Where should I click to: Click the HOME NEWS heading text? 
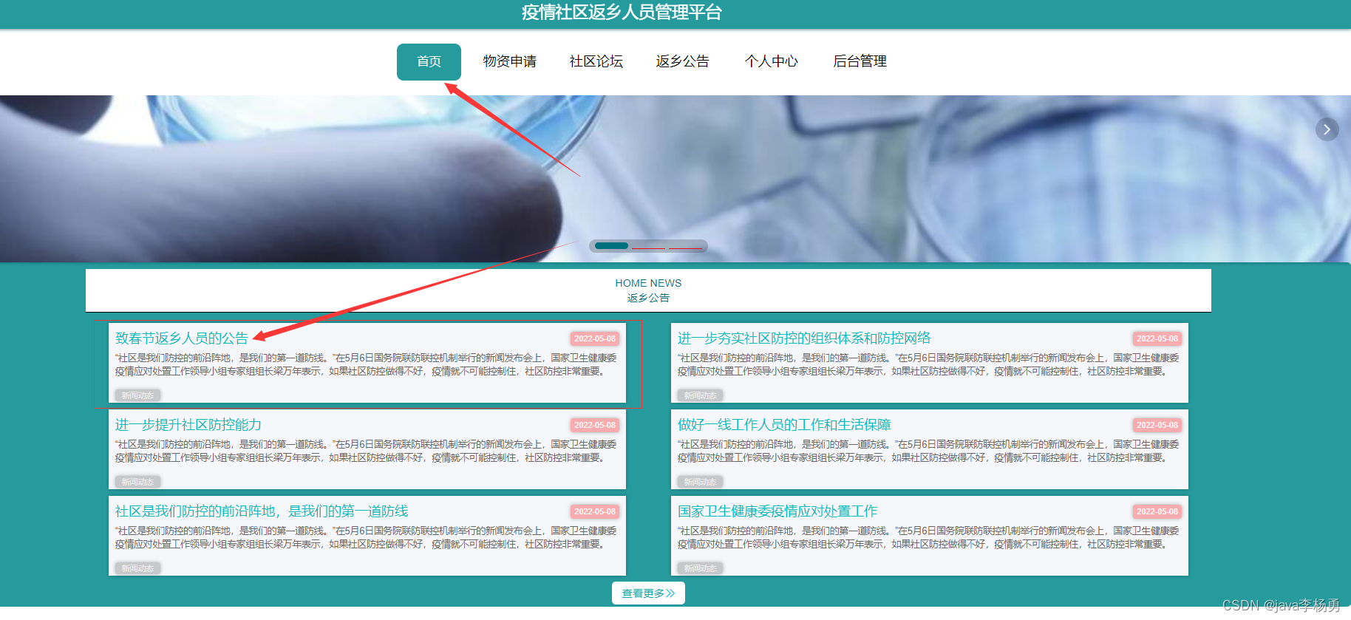648,283
